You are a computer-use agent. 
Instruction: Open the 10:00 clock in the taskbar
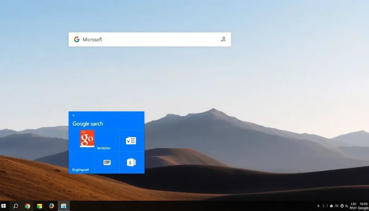(364, 204)
